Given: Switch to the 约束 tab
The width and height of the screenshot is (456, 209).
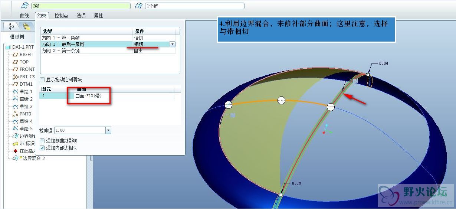Looking at the screenshot, I should [42, 16].
